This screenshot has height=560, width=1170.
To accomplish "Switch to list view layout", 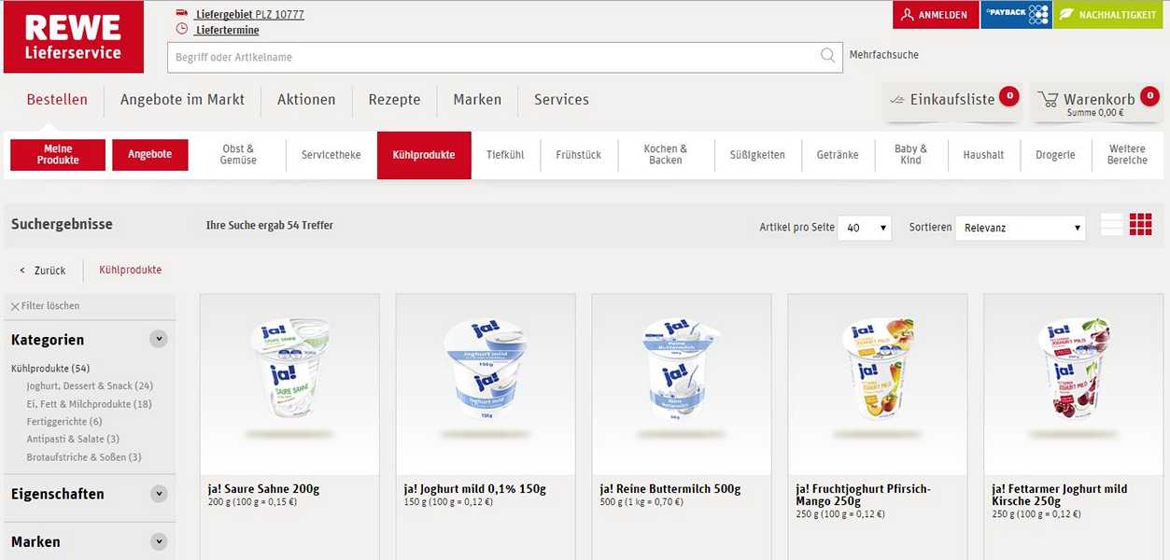I will 1112,224.
